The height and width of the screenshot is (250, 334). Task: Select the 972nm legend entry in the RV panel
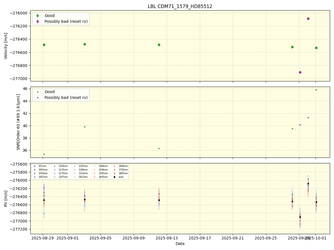click(35, 166)
